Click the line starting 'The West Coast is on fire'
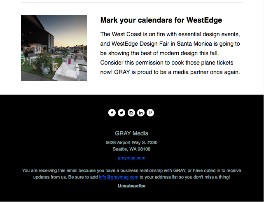The image size is (264, 202). (x=170, y=34)
